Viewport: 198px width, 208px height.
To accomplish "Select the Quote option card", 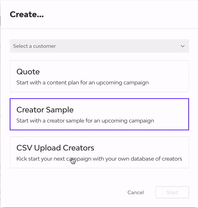I will pos(99,76).
